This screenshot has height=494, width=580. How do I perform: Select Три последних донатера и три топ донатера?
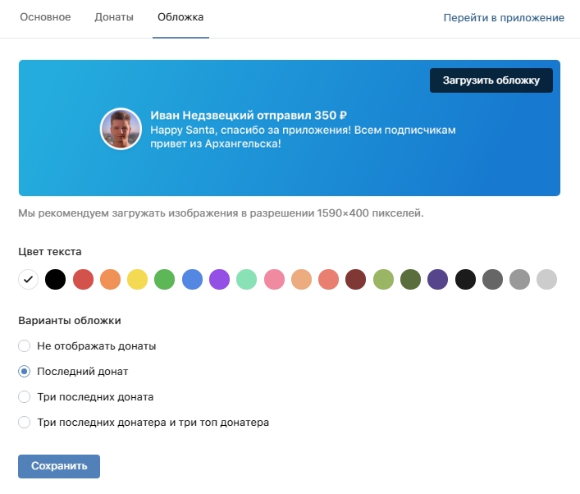click(144, 423)
